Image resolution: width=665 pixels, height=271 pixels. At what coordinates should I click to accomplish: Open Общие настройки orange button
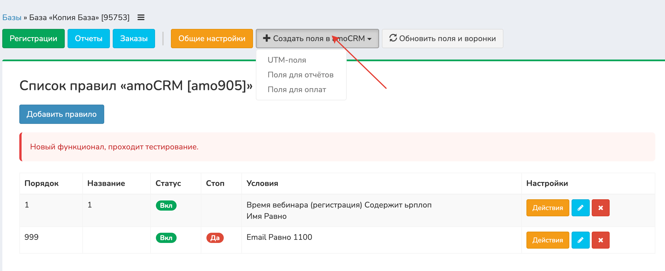click(212, 39)
